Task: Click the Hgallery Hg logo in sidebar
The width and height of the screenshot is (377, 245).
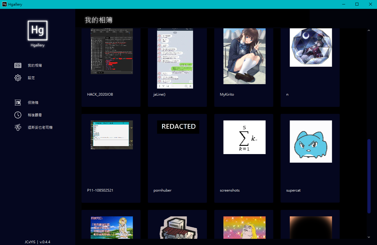Action: 37,30
